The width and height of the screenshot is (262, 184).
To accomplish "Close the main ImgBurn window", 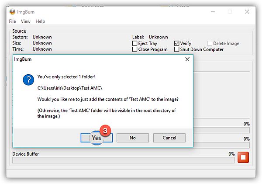I will [x=248, y=12].
